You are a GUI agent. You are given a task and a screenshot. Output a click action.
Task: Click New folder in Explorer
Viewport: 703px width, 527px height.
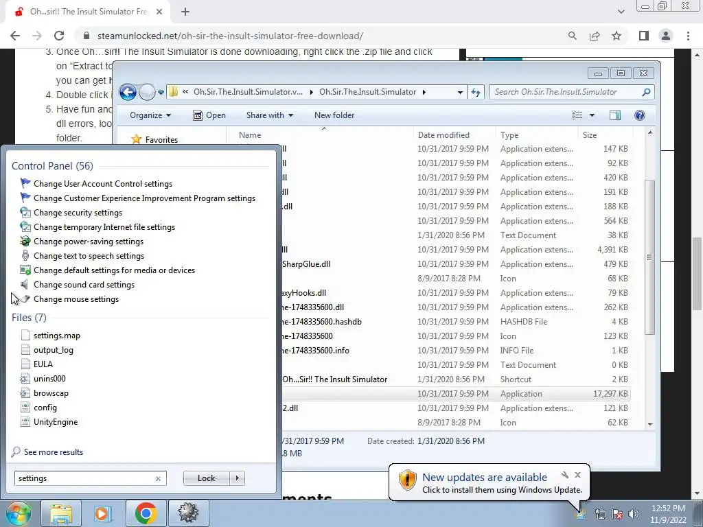tap(334, 115)
